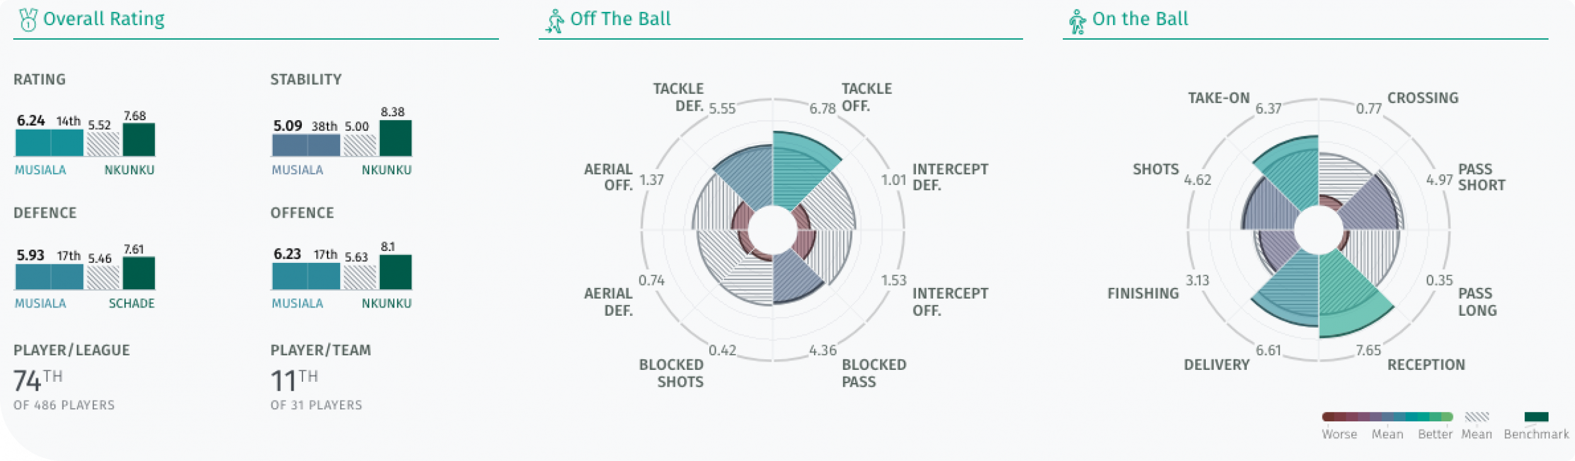Click the hatched Mean legend swatch

click(x=1476, y=416)
